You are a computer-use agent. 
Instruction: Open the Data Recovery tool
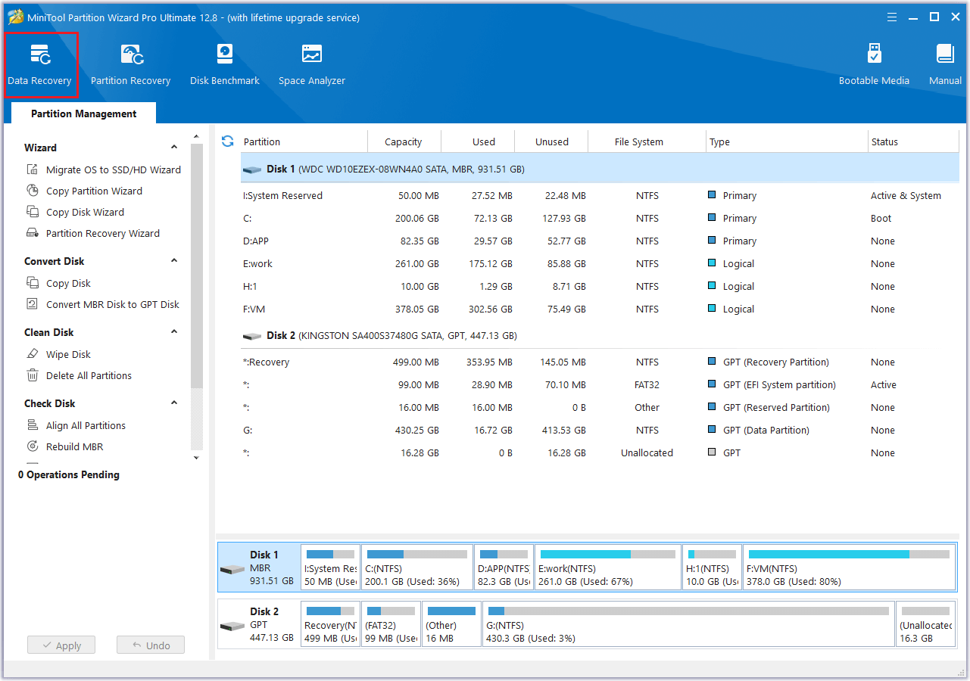(x=39, y=65)
